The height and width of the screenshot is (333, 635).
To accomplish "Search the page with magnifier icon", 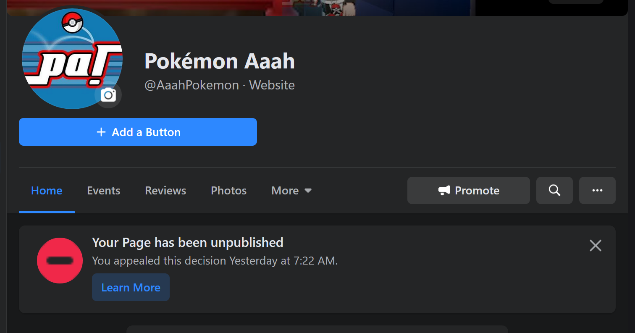I will click(554, 191).
